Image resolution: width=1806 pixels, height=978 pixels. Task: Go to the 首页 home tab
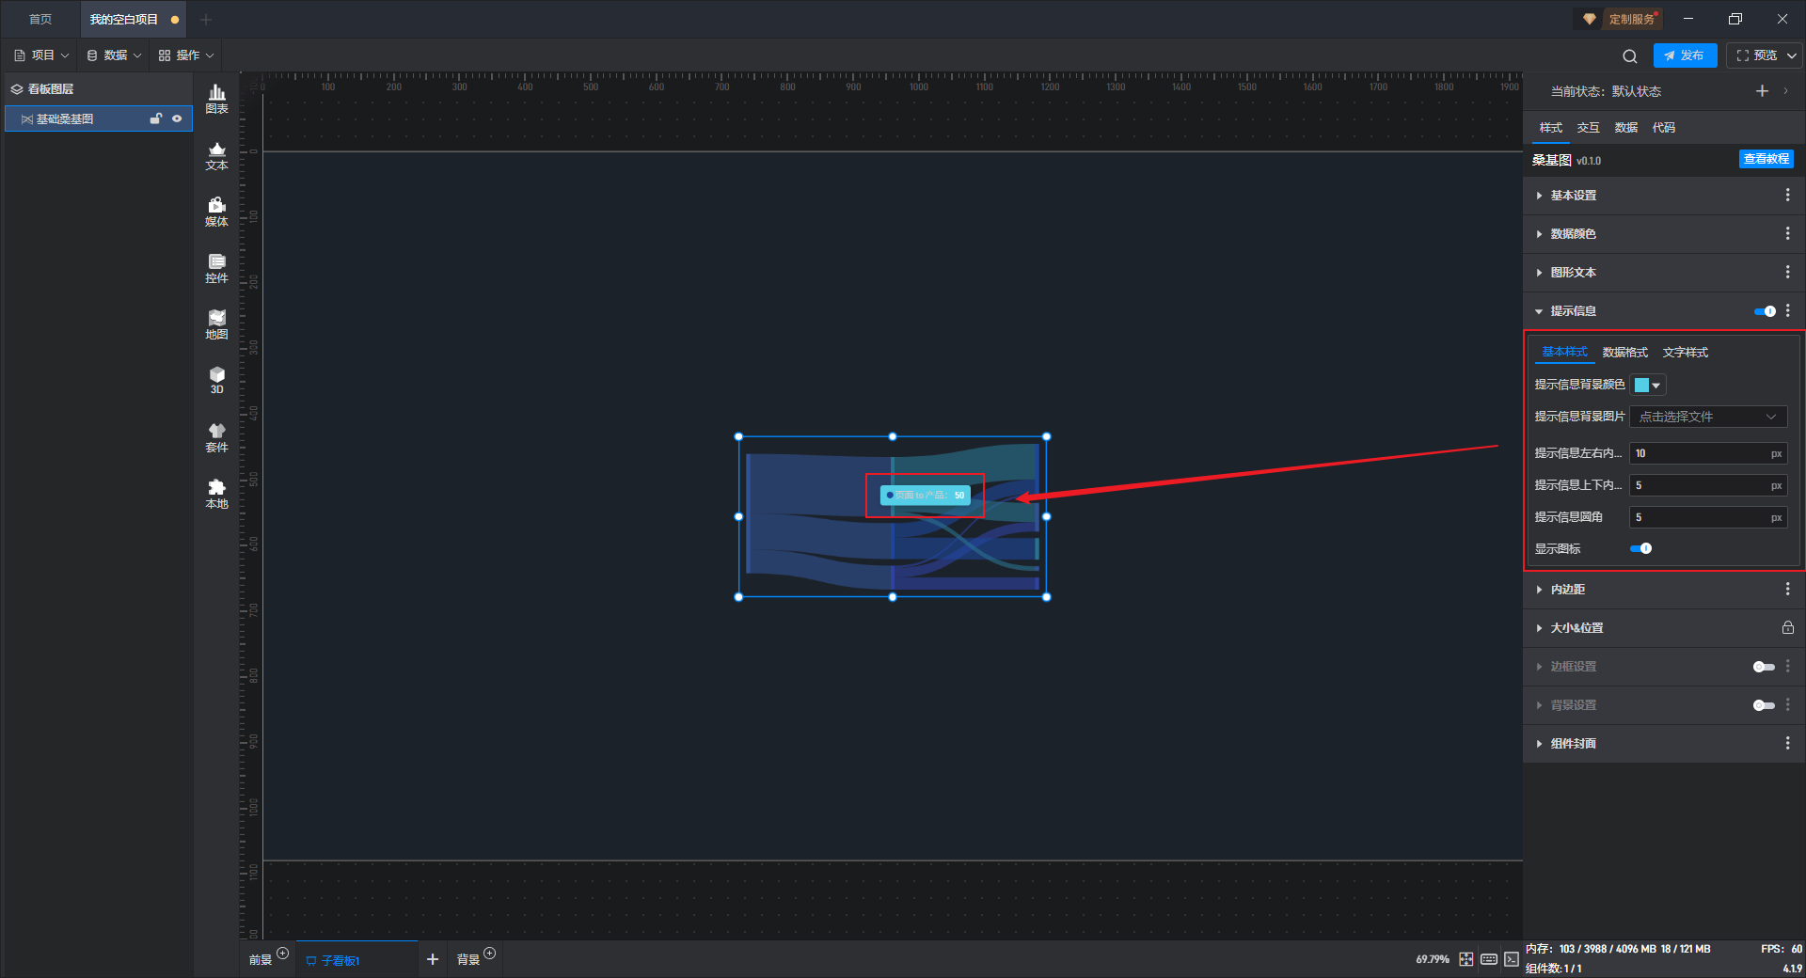click(40, 19)
